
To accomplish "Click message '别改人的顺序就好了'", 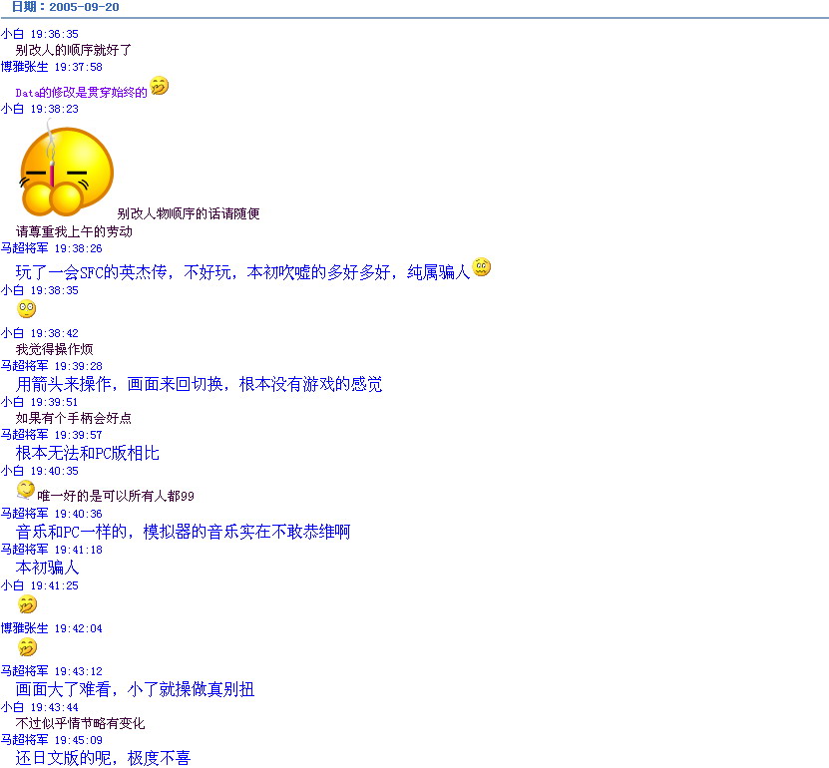I will click(x=74, y=50).
